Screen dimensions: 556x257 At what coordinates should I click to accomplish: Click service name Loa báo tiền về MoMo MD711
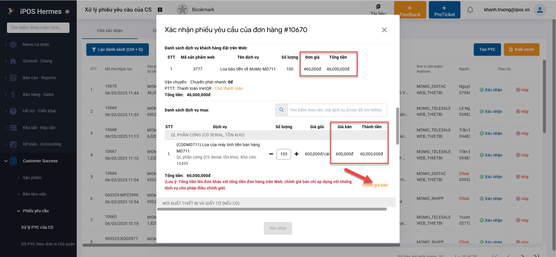click(x=248, y=69)
